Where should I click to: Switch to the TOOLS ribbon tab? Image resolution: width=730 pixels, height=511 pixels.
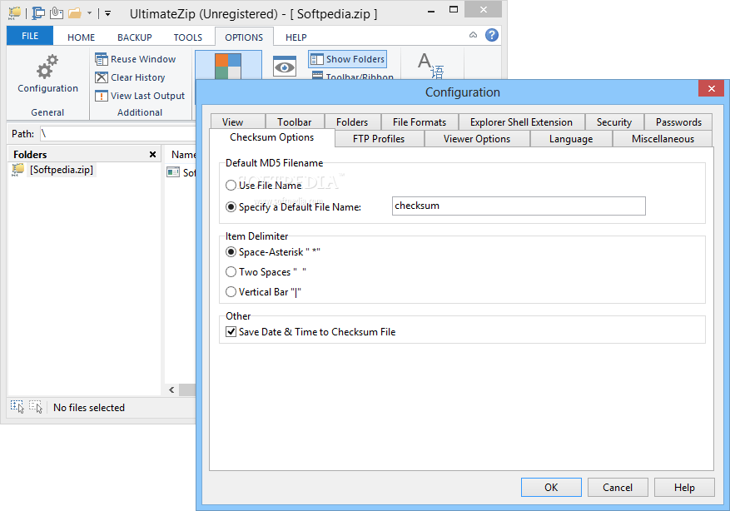pyautogui.click(x=188, y=37)
